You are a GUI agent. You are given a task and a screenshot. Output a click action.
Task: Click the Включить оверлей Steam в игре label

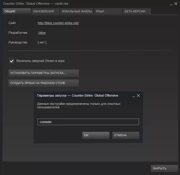point(40,61)
